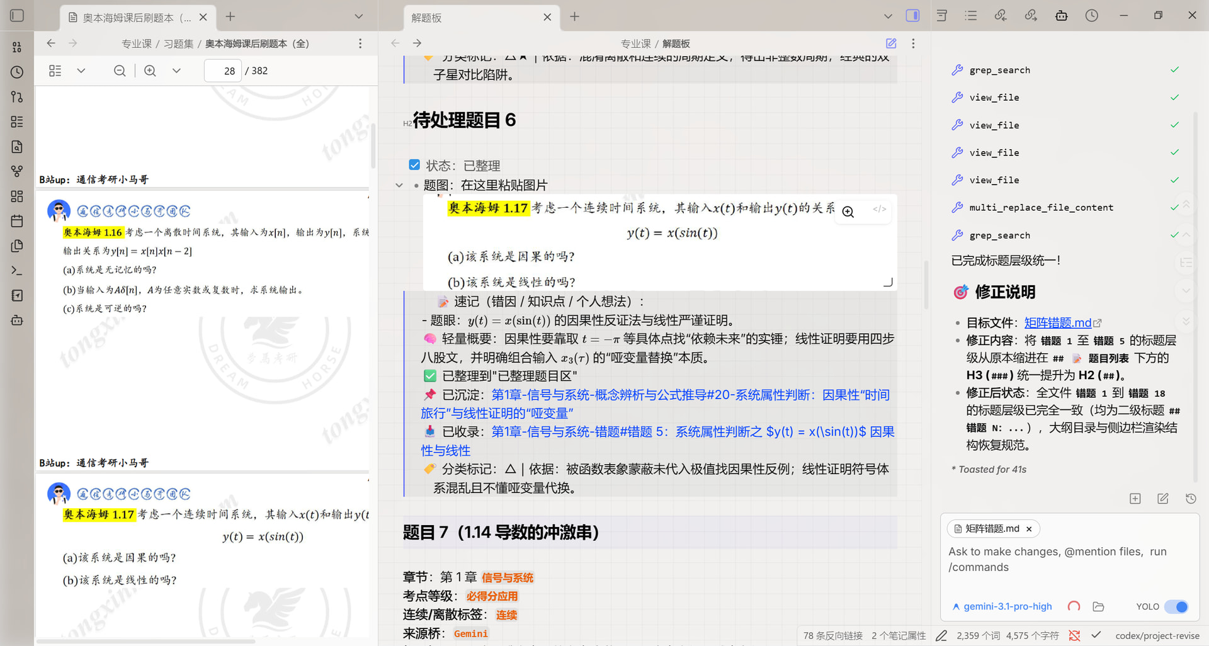This screenshot has height=646, width=1209.
Task: Open the gemini-3.1-pro-high model selector
Action: pyautogui.click(x=1002, y=606)
